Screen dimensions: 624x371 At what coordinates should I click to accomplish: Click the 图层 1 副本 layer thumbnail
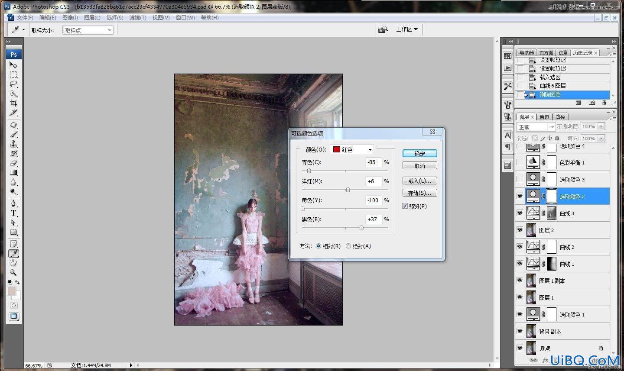531,281
